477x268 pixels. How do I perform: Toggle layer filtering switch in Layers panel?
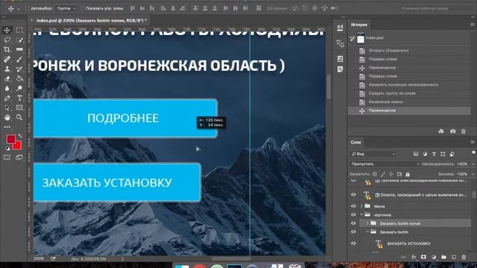tap(473, 153)
